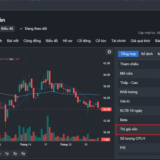Viewport: 160px width, 160px height.
Task: Show the 'Giá quá khứ' historical prices tab
Action: (x=140, y=41)
